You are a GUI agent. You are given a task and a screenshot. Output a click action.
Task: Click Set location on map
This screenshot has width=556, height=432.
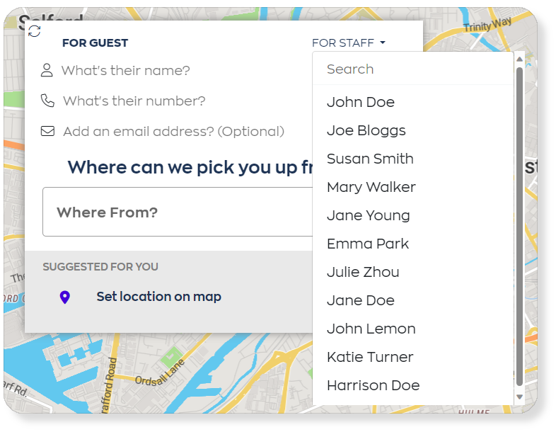[159, 297]
